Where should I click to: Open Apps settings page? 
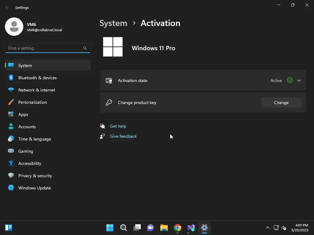48,114
